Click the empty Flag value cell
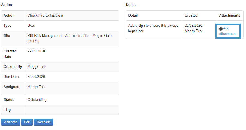The image size is (246, 130). (x=72, y=110)
